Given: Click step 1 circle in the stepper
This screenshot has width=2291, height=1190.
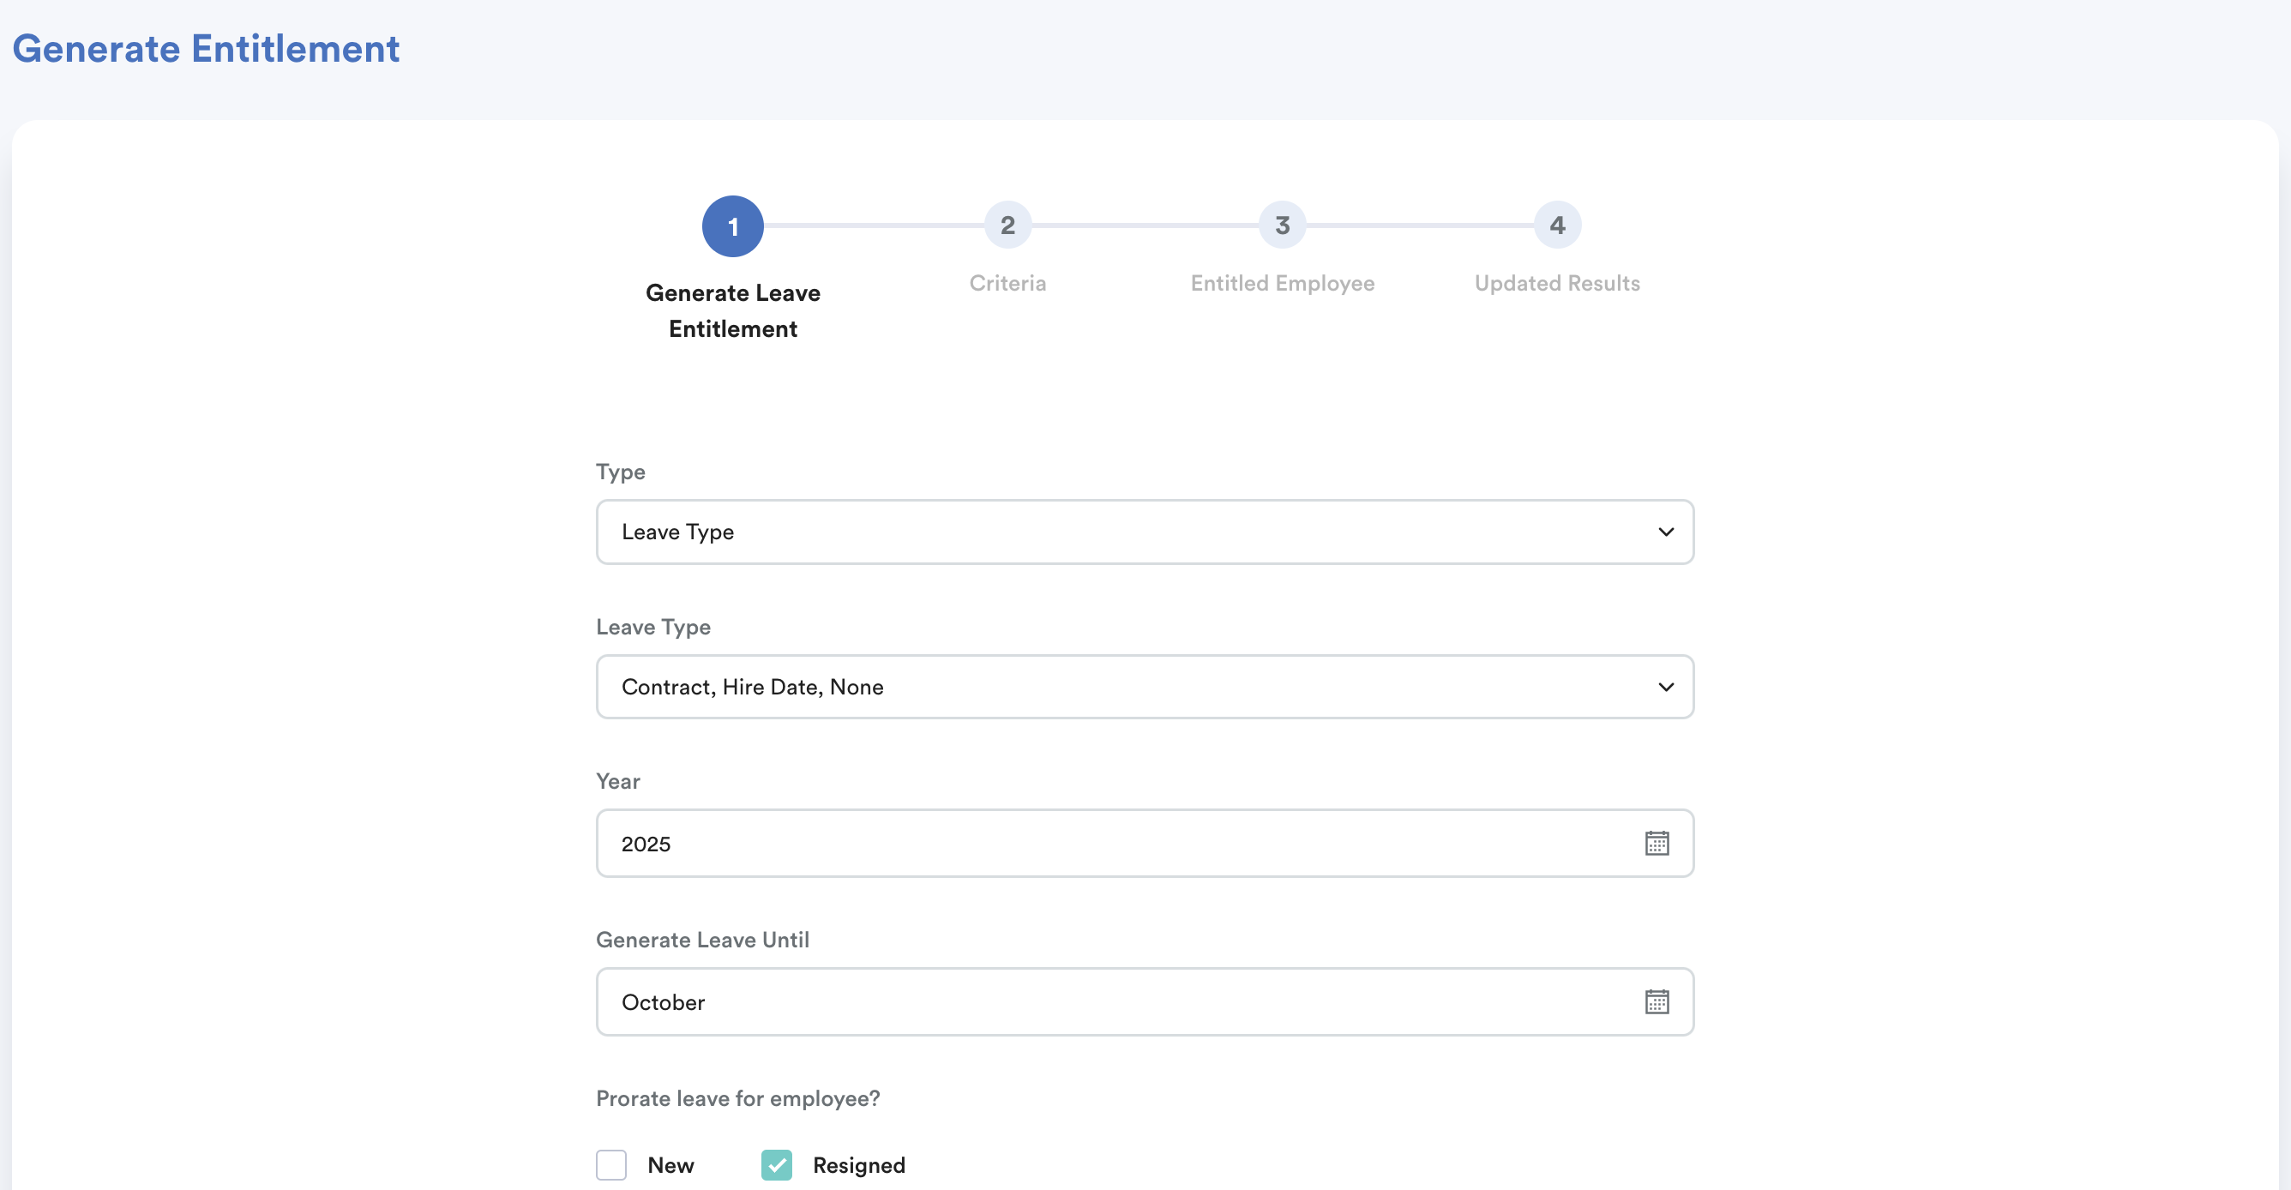Looking at the screenshot, I should pos(732,225).
